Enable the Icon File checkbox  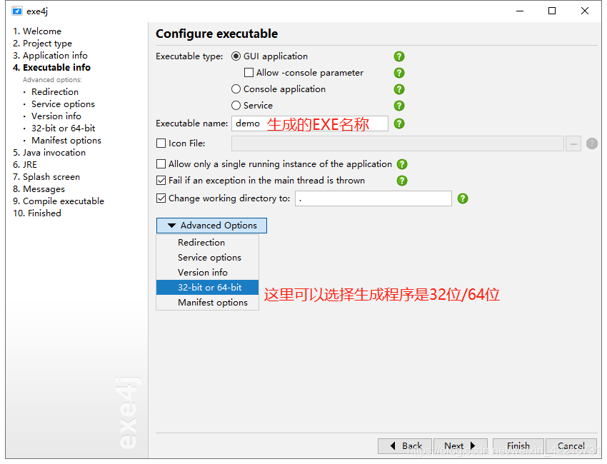coord(161,143)
